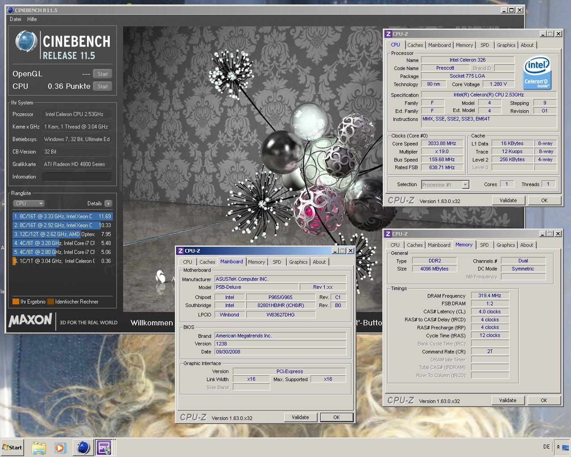Switch to the CPU-Z taskbar icon
The height and width of the screenshot is (457, 571).
104,448
